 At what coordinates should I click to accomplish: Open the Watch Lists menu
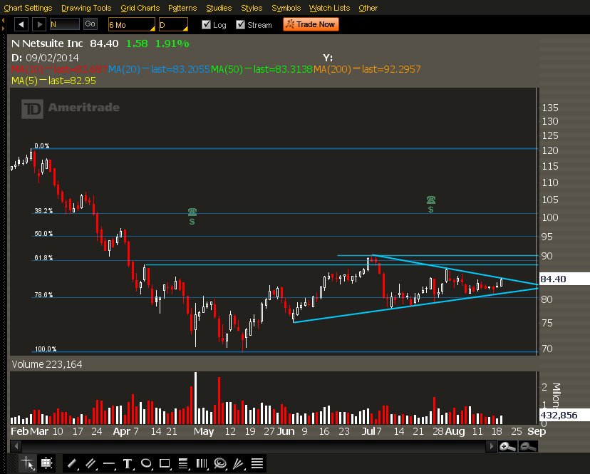pyautogui.click(x=329, y=8)
